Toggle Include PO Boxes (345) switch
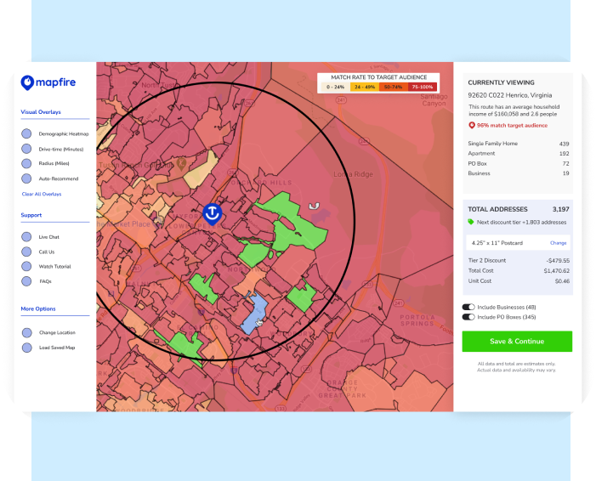The height and width of the screenshot is (481, 596). coord(468,317)
